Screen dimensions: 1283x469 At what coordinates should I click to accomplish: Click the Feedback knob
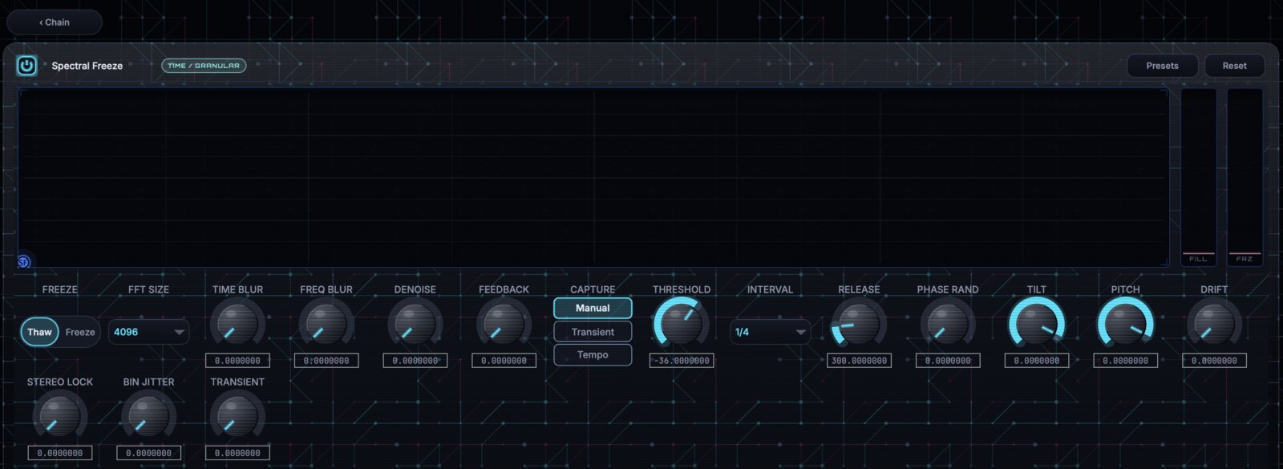pyautogui.click(x=504, y=325)
